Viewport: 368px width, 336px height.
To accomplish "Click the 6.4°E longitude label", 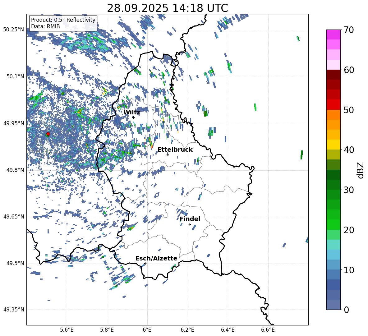I will coord(228,330).
